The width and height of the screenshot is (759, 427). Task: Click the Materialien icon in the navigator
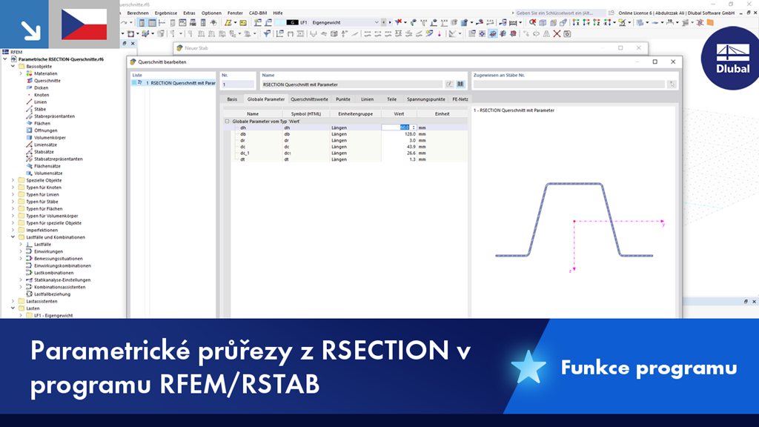28,73
